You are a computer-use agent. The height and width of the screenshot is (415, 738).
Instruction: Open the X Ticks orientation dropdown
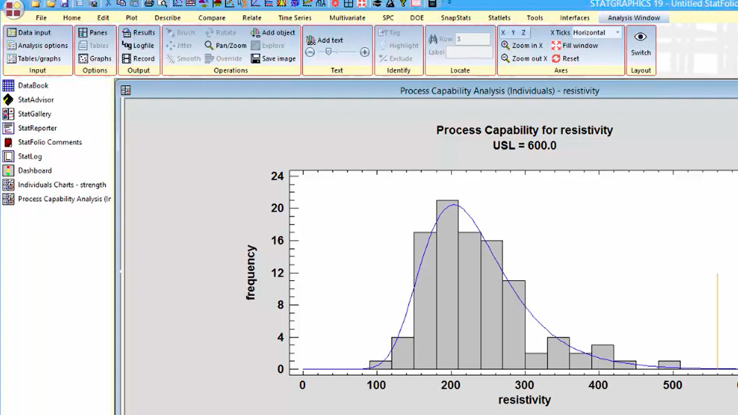coord(617,33)
